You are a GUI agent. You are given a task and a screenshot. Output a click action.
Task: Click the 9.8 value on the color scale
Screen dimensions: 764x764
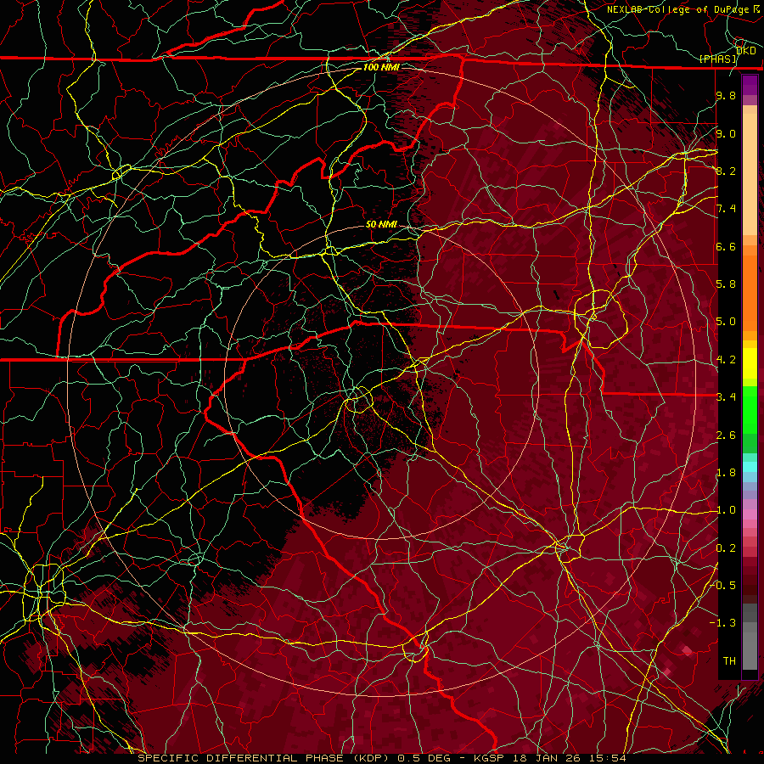726,95
